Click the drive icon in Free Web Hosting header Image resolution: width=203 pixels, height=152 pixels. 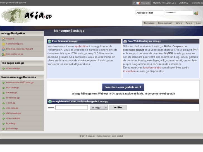point(125,41)
